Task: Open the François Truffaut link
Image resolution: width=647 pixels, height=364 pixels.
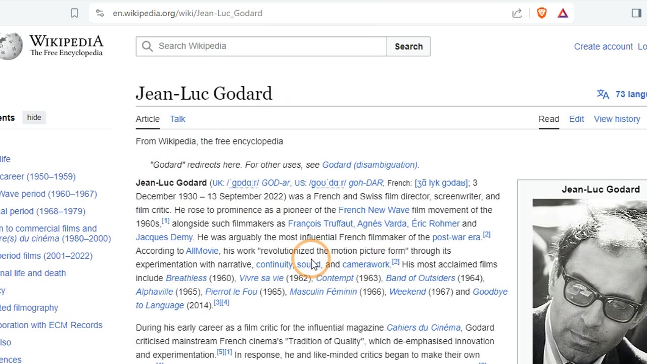Action: 320,223
